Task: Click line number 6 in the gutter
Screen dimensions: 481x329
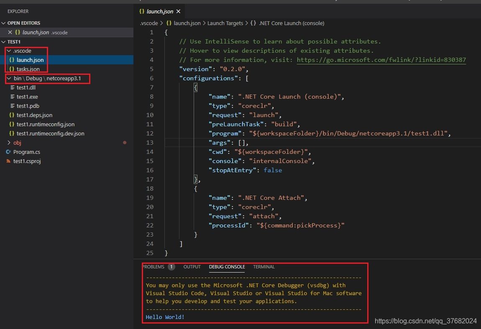Action: 151,78
